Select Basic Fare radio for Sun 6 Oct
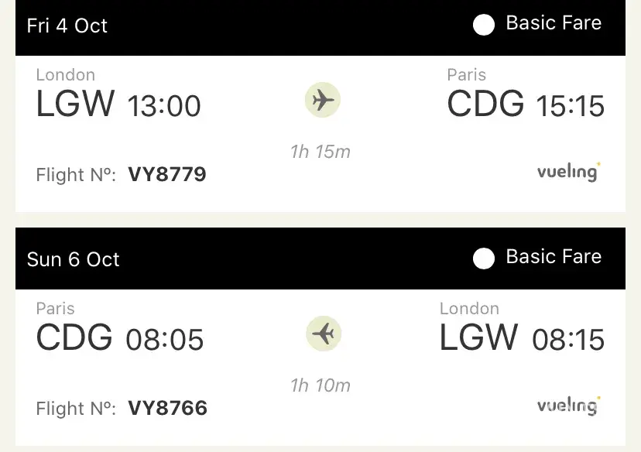The image size is (641, 452). tap(484, 259)
